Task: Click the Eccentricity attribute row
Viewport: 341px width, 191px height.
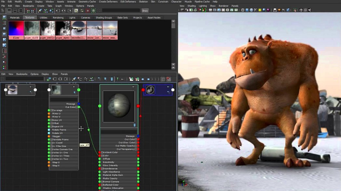Action: pyautogui.click(x=119, y=162)
